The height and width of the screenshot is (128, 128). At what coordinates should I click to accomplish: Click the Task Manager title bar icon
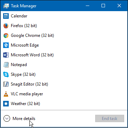coord(6,6)
